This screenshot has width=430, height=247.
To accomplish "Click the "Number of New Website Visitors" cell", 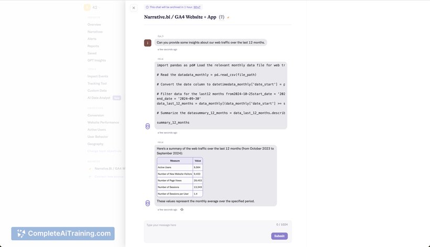I will coord(175,174).
